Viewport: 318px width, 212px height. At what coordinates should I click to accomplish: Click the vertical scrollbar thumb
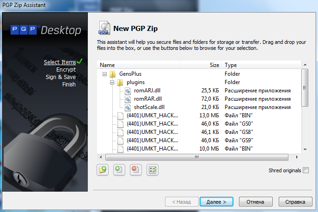(x=305, y=88)
